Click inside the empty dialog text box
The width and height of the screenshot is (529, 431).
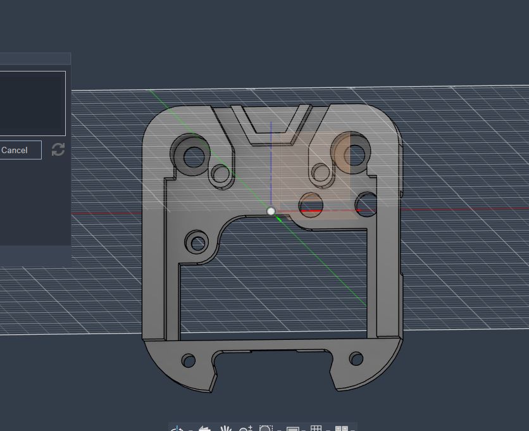point(32,103)
